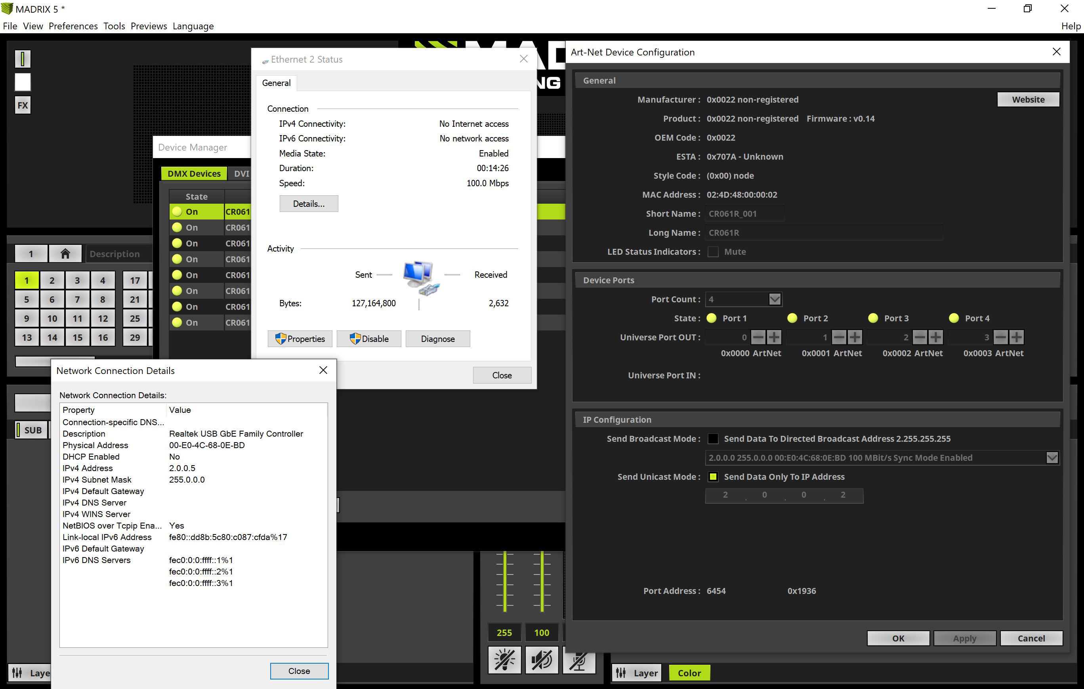Click the home icon next to storage 1

click(65, 254)
